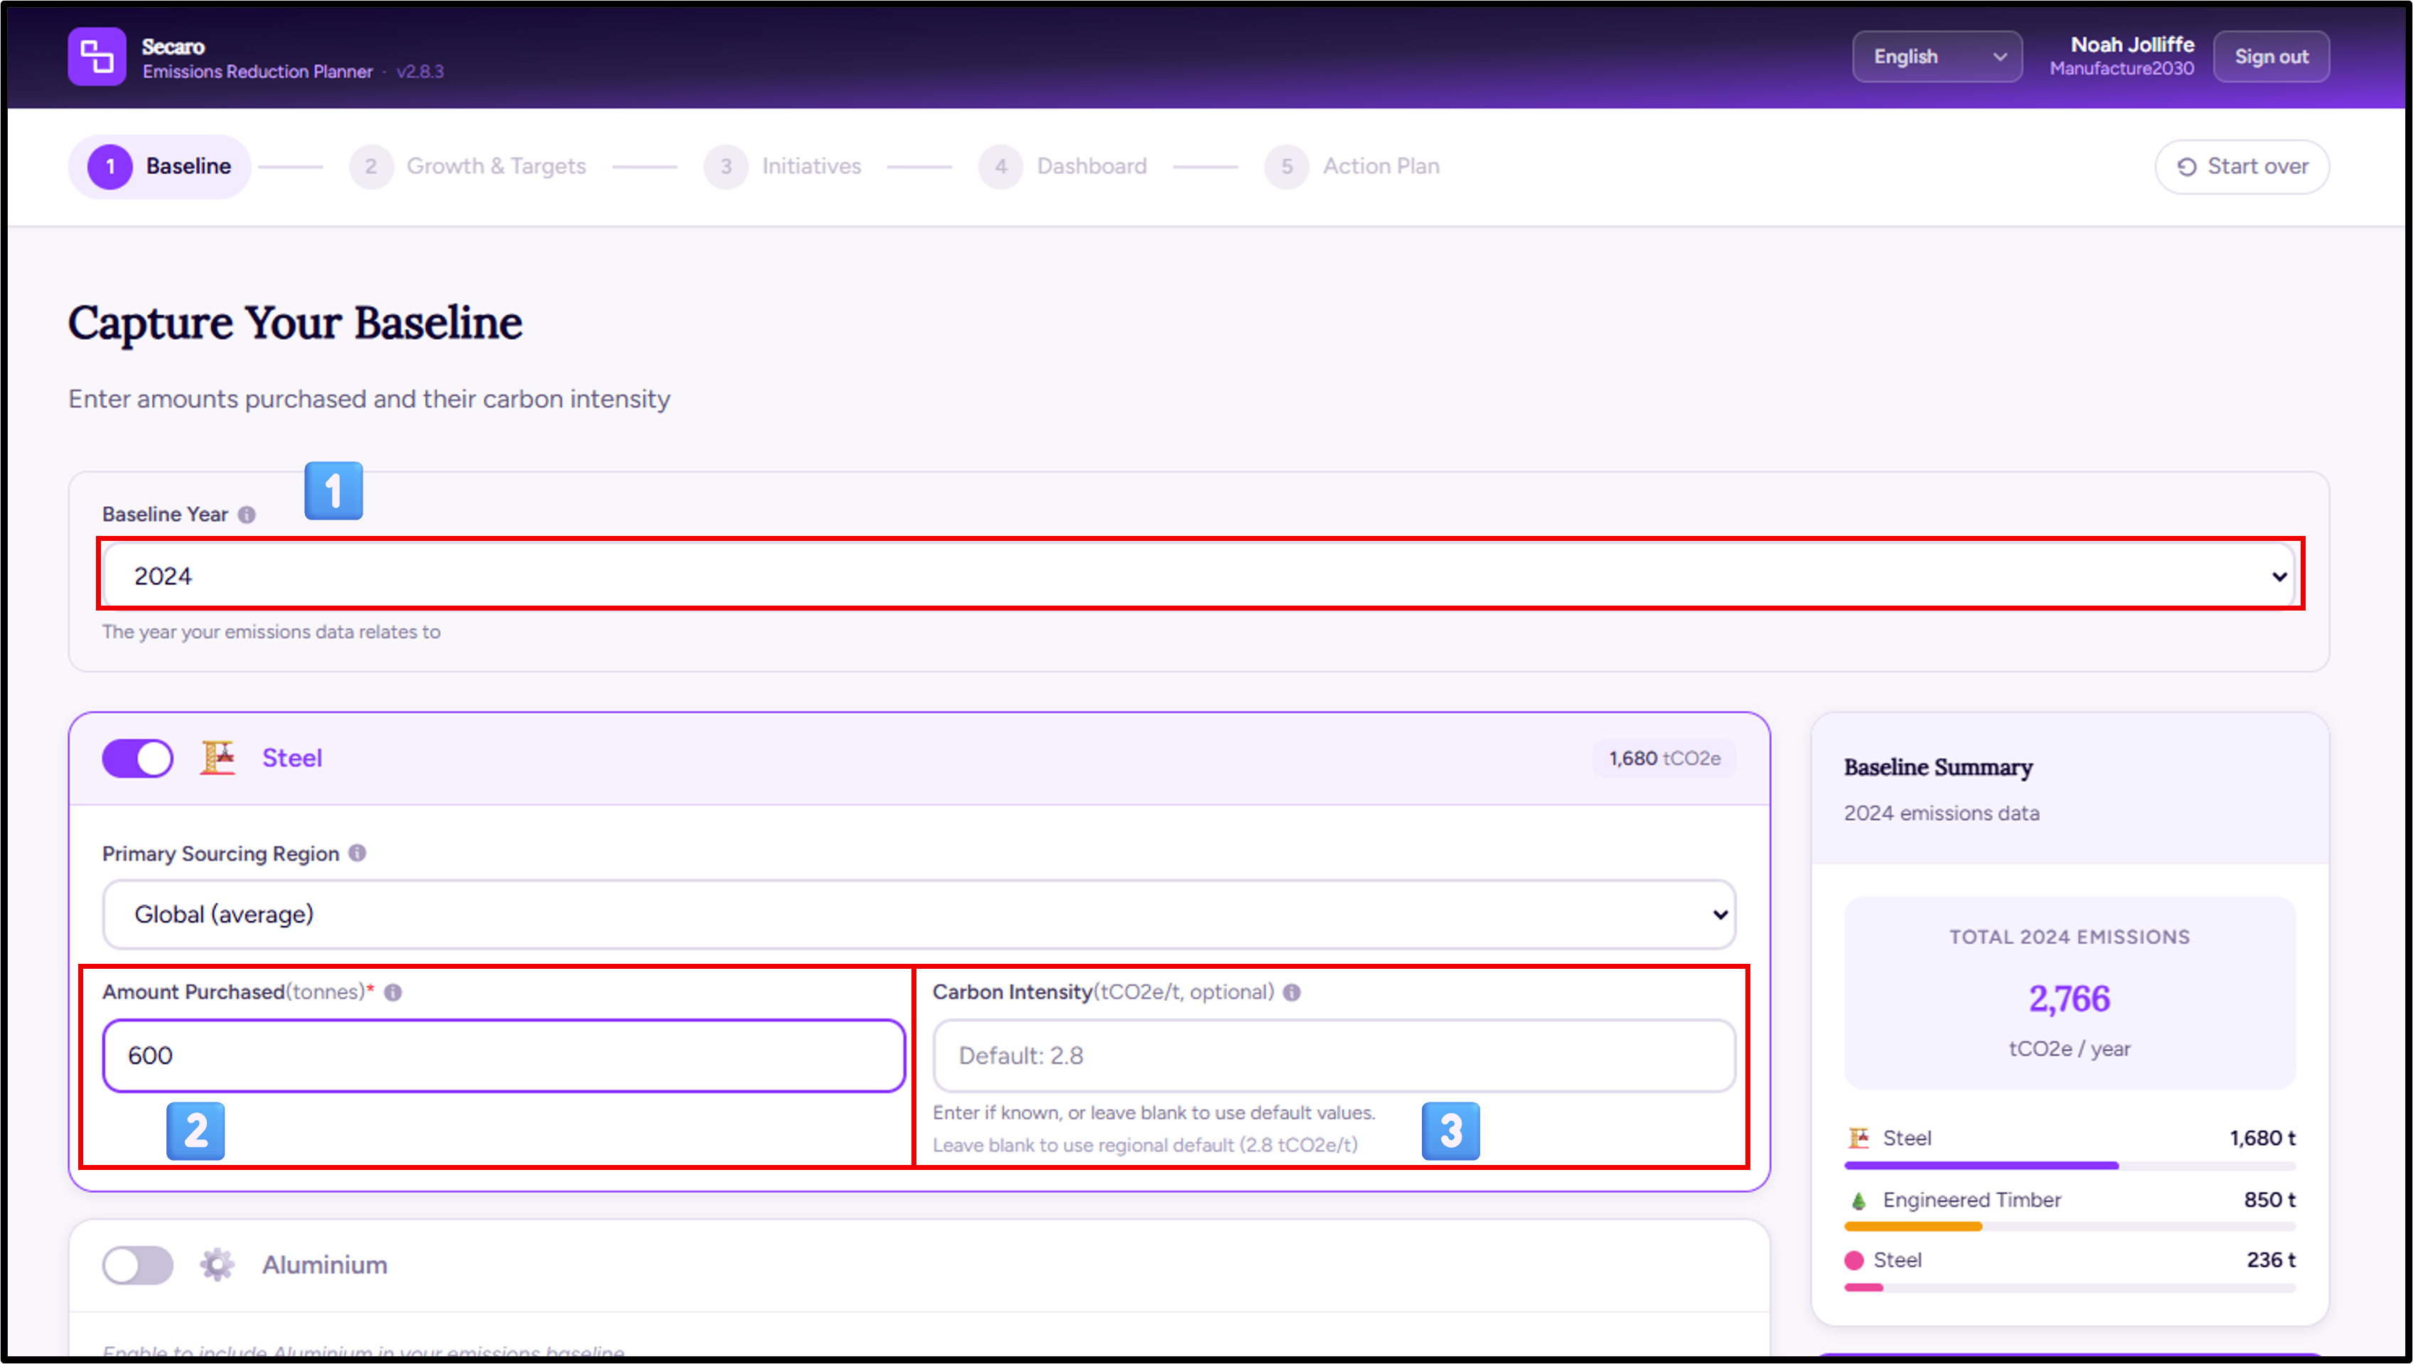The image size is (2413, 1364).
Task: Go to the Action Plan step
Action: (x=1353, y=167)
